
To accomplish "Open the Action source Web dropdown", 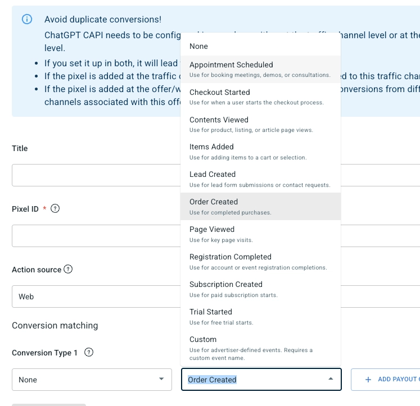I will [x=96, y=296].
